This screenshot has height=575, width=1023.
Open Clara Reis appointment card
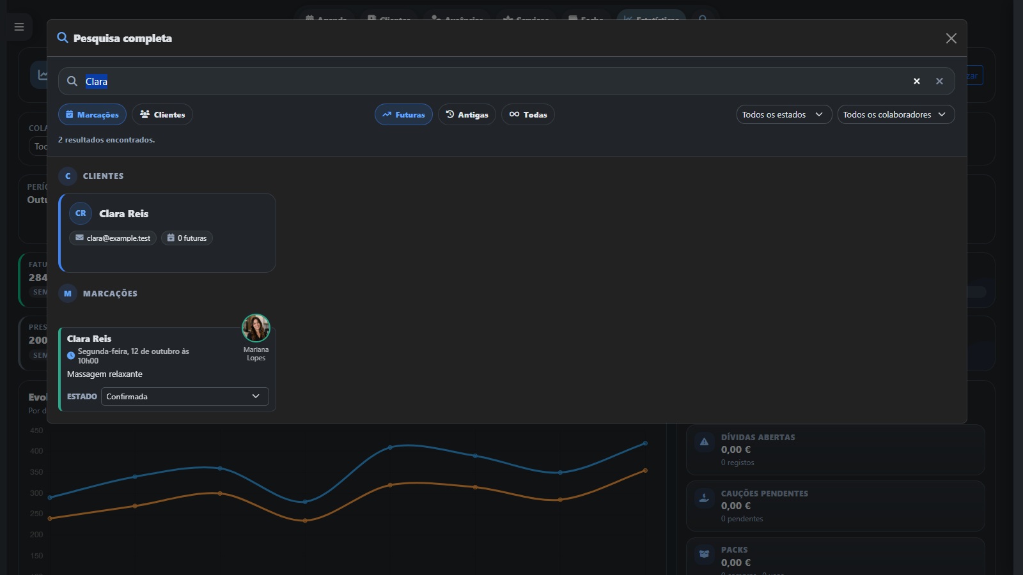[167, 369]
